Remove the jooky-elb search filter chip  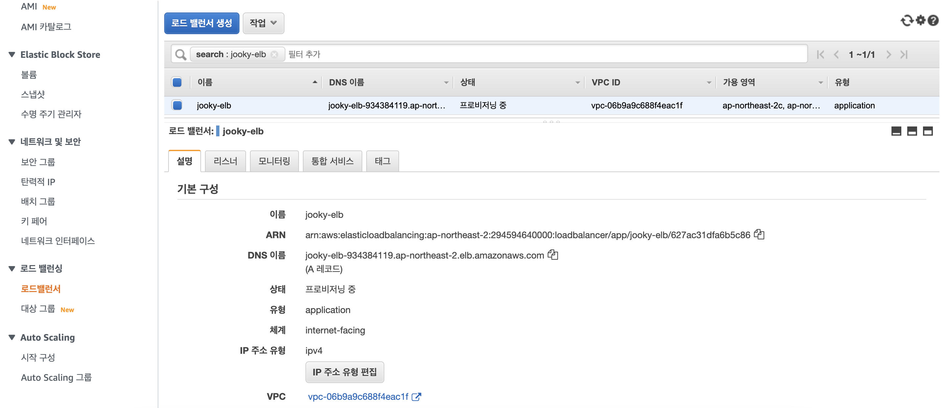pyautogui.click(x=274, y=54)
